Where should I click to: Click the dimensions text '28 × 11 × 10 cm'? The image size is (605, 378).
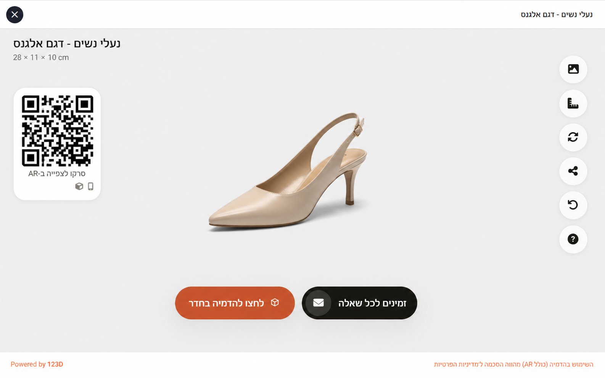(x=41, y=58)
